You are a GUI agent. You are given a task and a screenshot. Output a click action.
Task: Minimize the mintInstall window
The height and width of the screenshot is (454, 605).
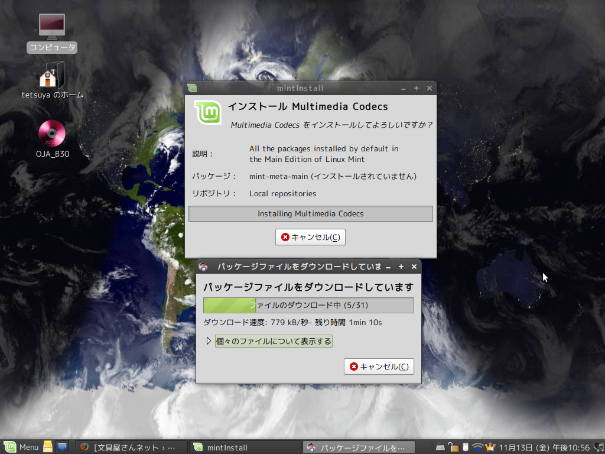click(x=404, y=89)
